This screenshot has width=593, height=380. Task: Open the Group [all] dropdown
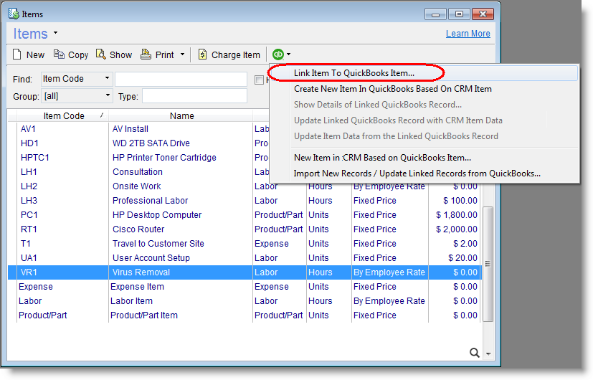click(x=108, y=95)
